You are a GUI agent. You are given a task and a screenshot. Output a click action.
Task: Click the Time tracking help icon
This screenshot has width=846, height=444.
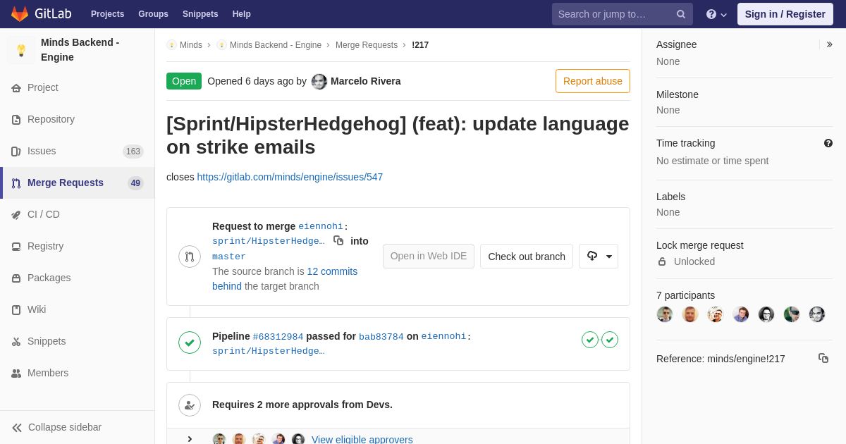[828, 143]
